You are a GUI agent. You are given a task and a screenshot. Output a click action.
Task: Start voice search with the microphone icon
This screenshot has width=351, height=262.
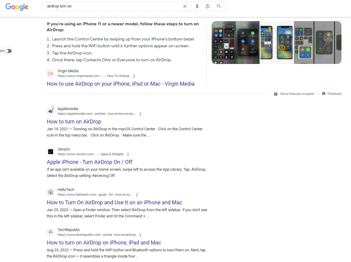pos(197,6)
